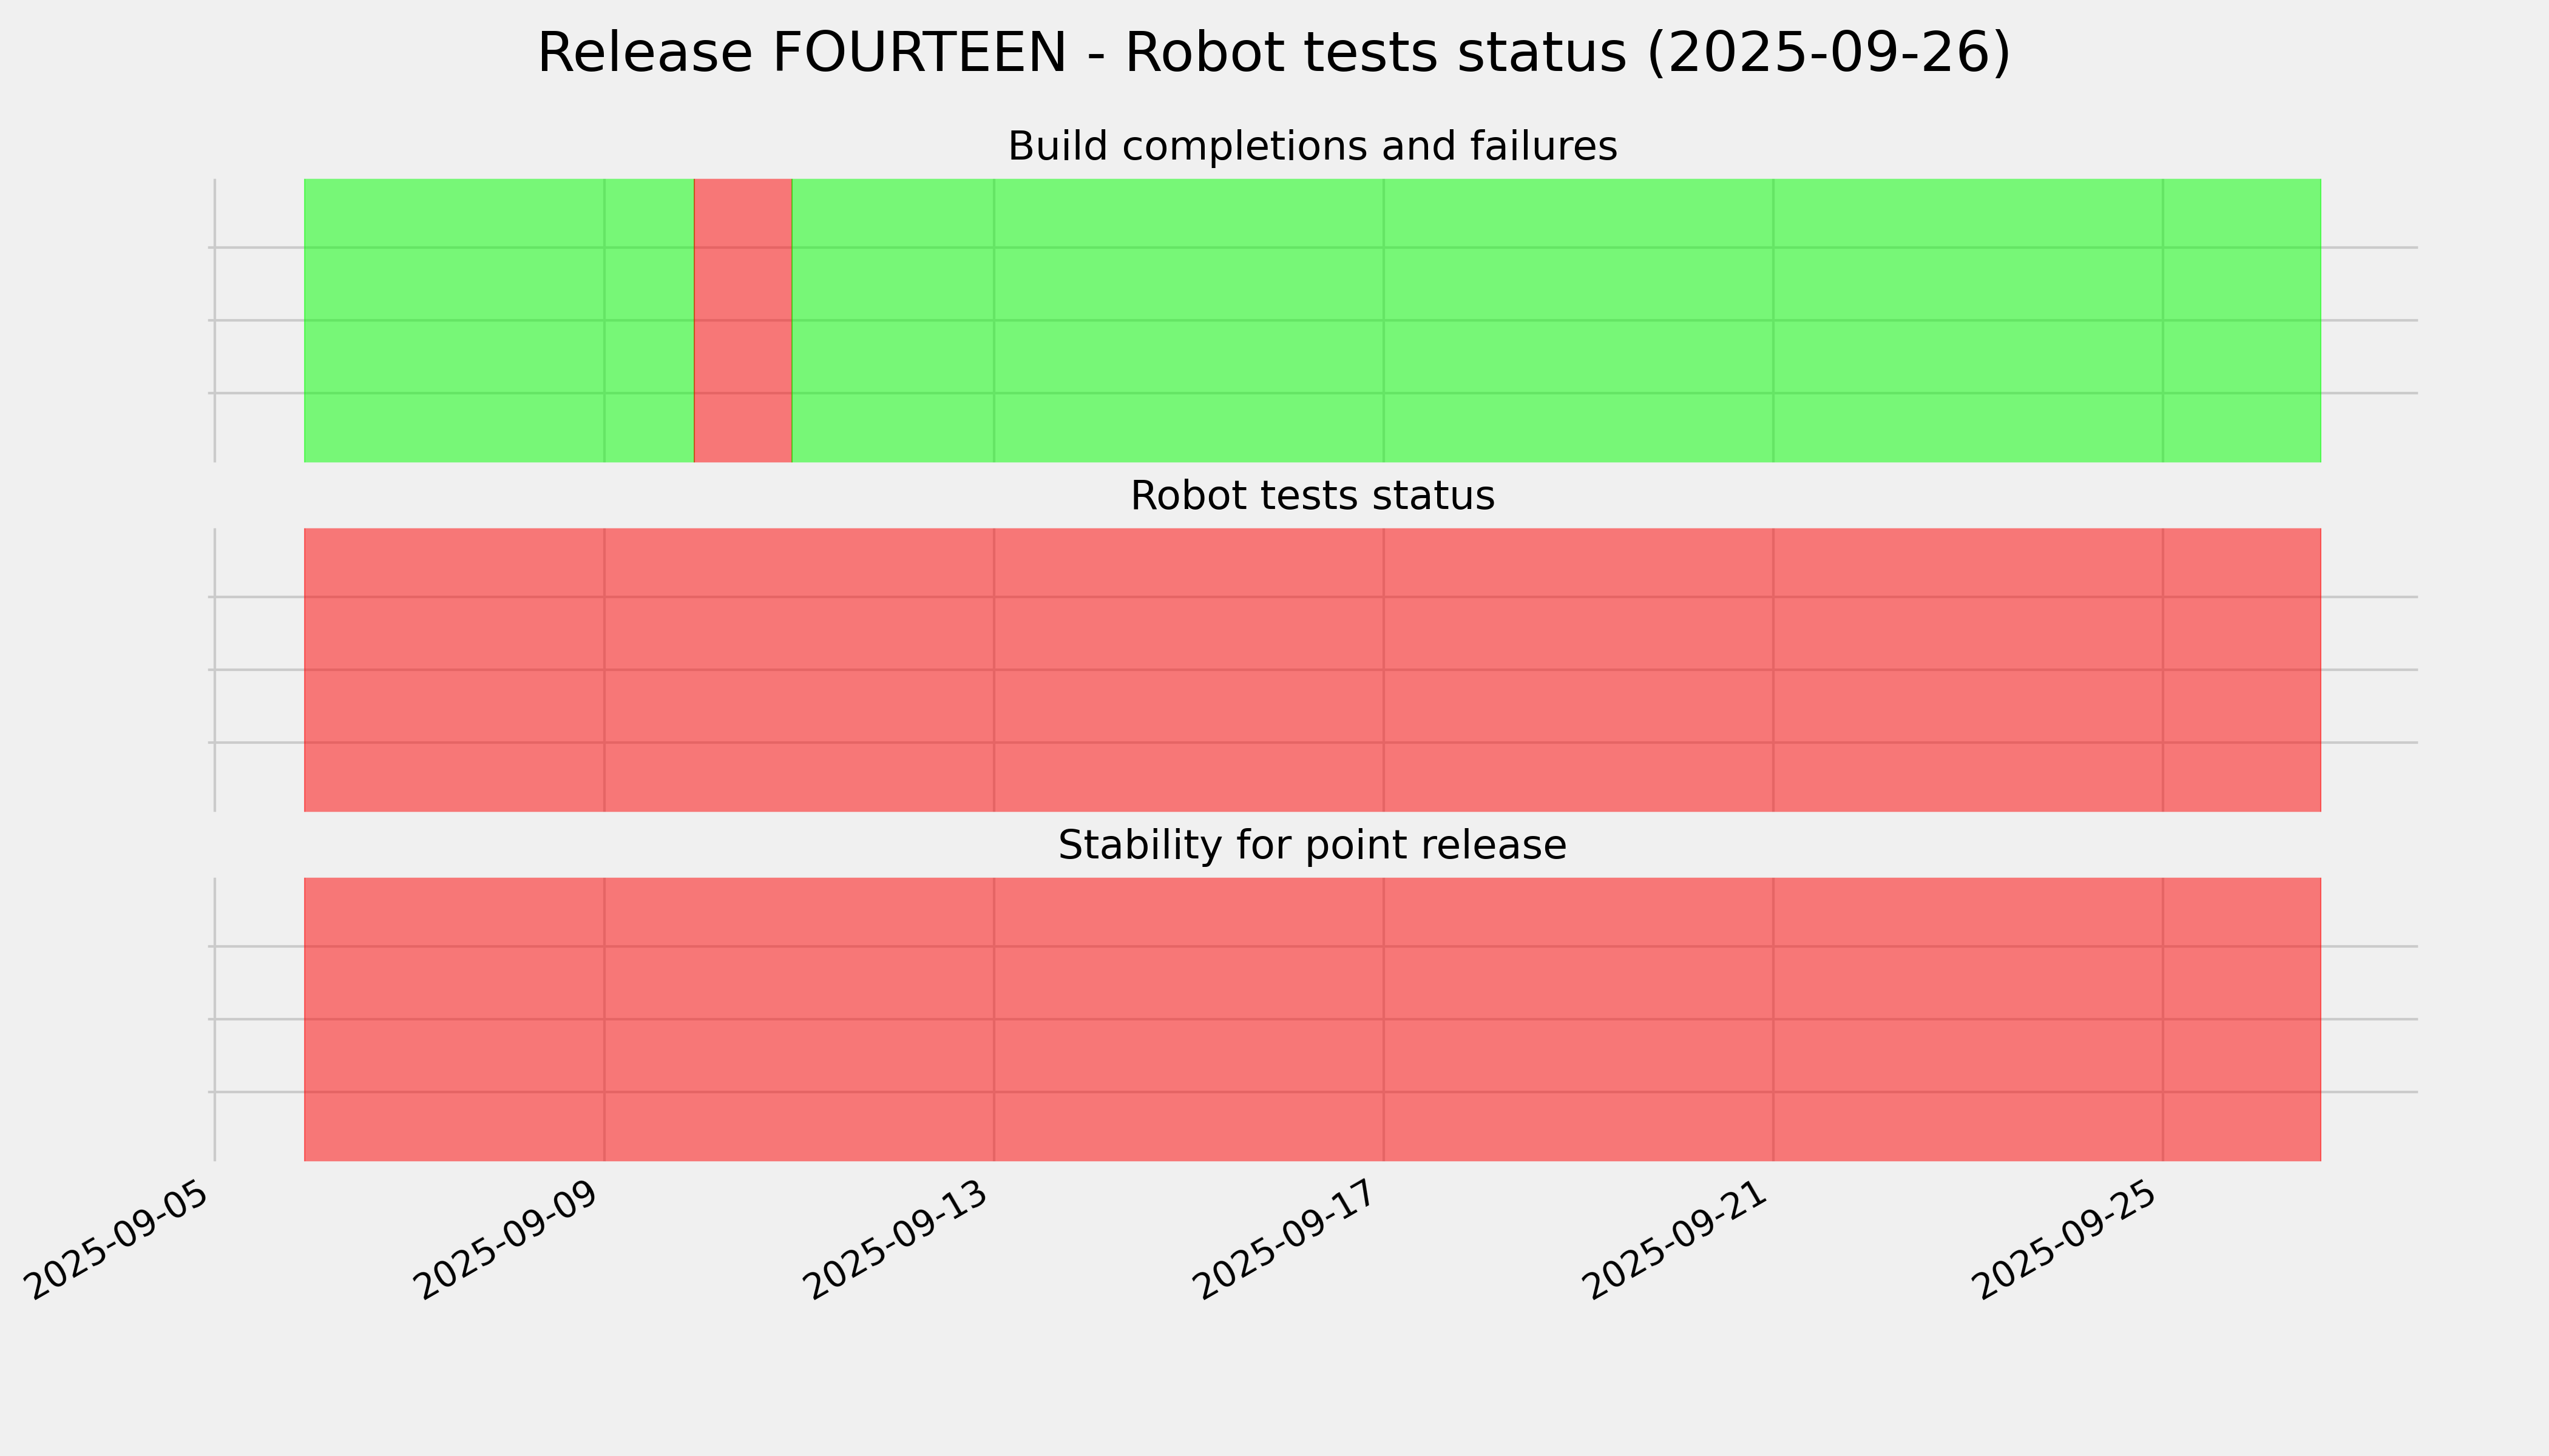Click the red failure segment in the Build chart

pyautogui.click(x=742, y=320)
